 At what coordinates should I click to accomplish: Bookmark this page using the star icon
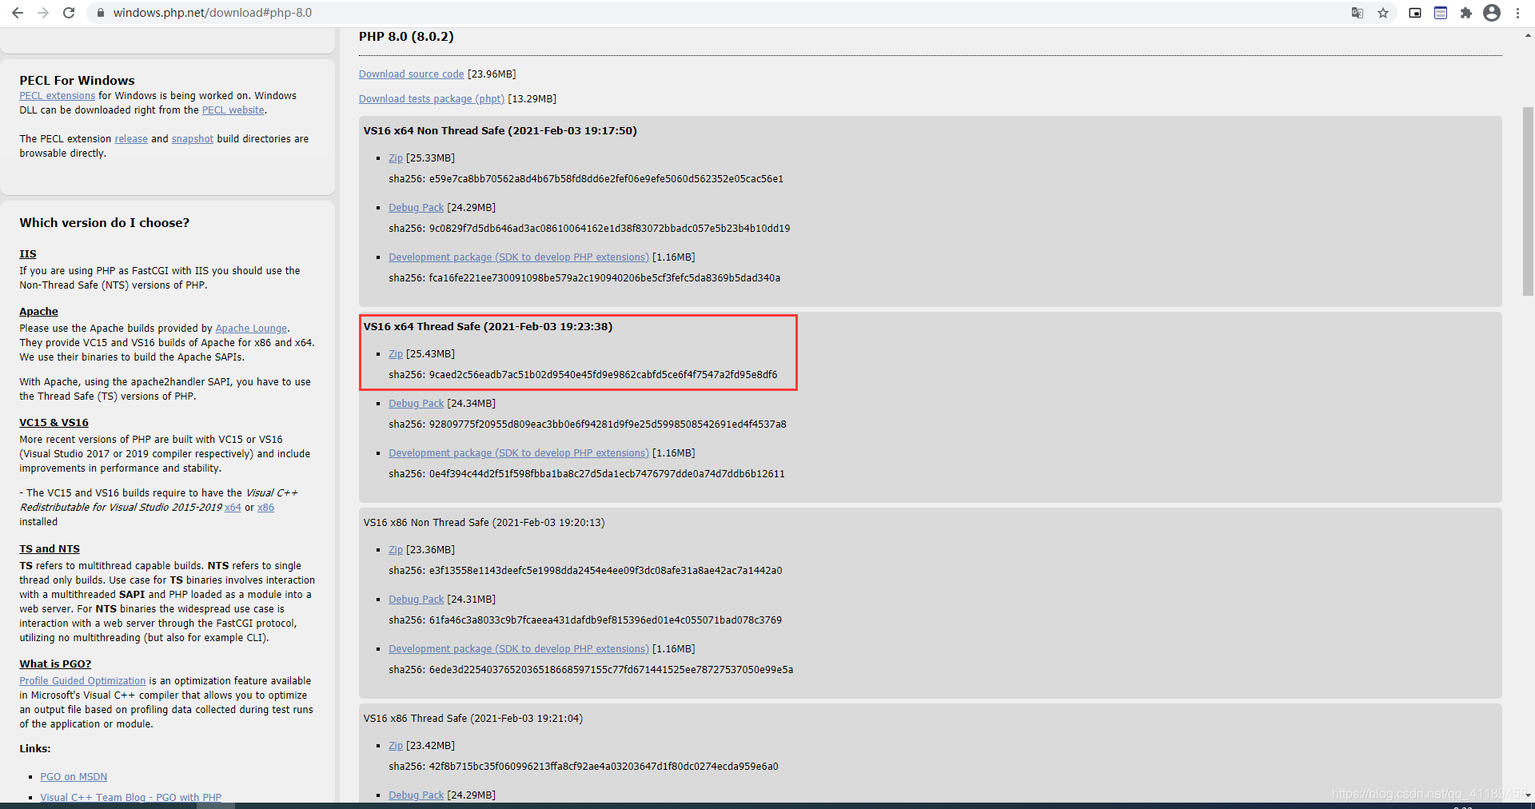tap(1384, 13)
